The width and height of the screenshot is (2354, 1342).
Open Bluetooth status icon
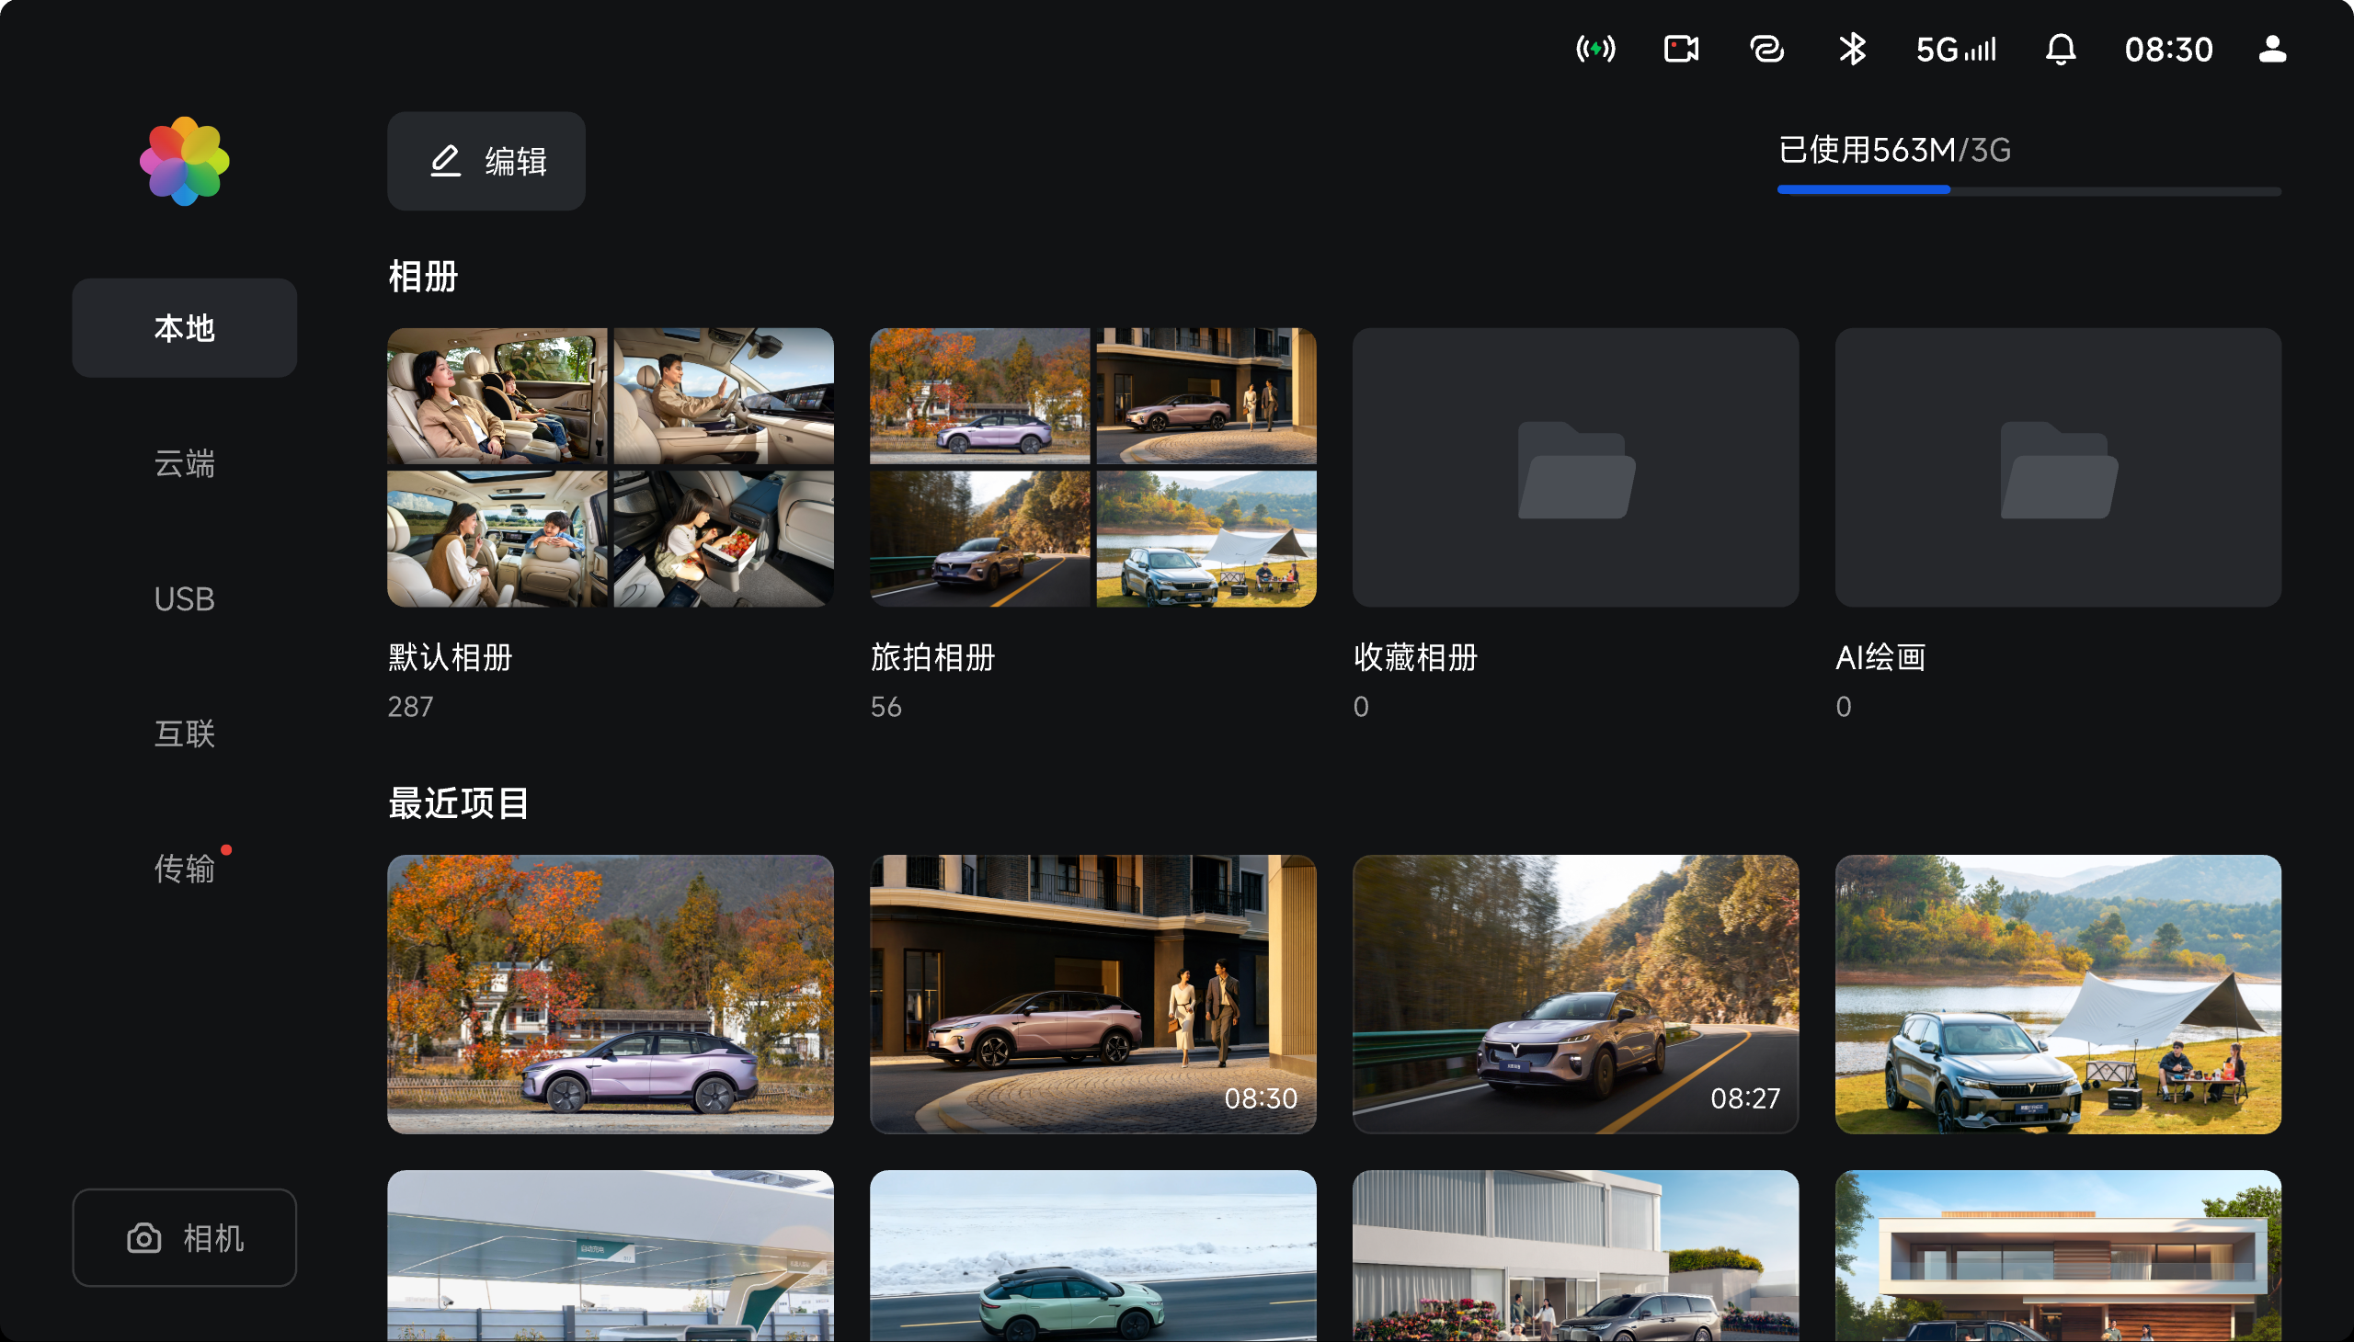tap(1852, 49)
